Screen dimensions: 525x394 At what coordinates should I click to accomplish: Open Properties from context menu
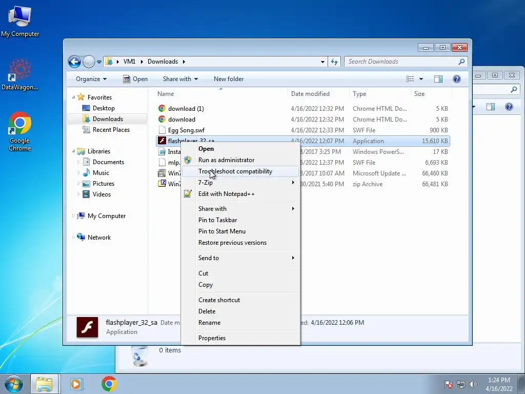point(240,338)
